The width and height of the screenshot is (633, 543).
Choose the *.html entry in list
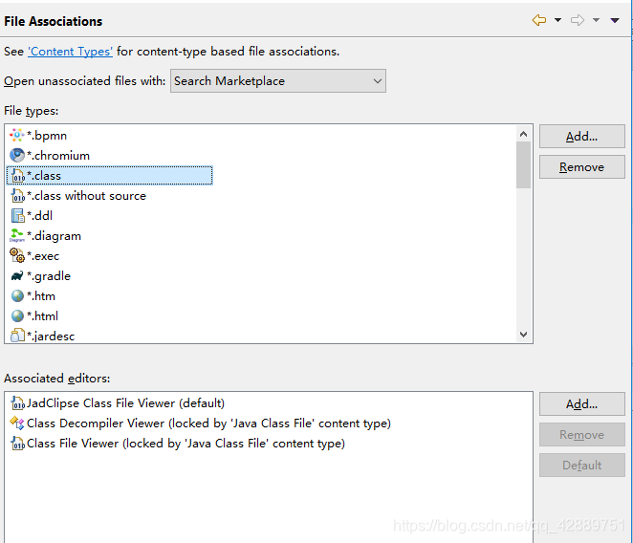[42, 316]
